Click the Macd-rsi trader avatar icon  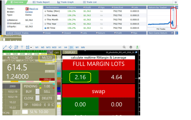pyautogui.click(x=27, y=9)
